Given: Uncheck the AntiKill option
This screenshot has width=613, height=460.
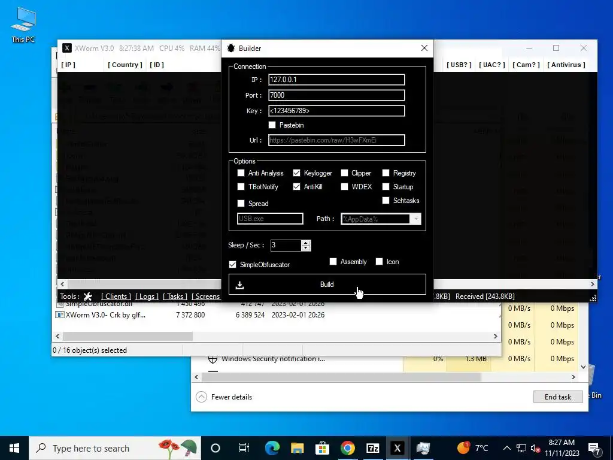Looking at the screenshot, I should (296, 187).
